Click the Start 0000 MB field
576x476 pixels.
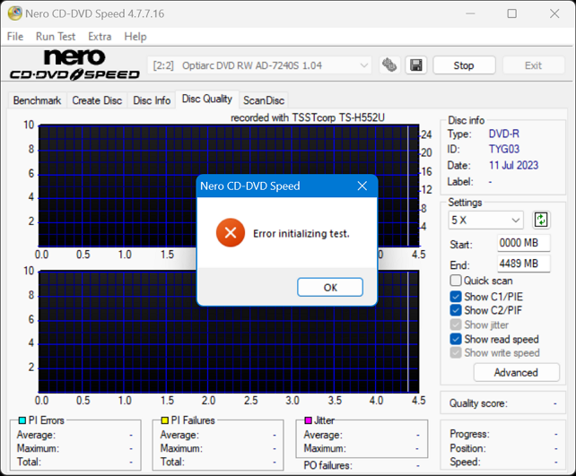[x=524, y=243]
